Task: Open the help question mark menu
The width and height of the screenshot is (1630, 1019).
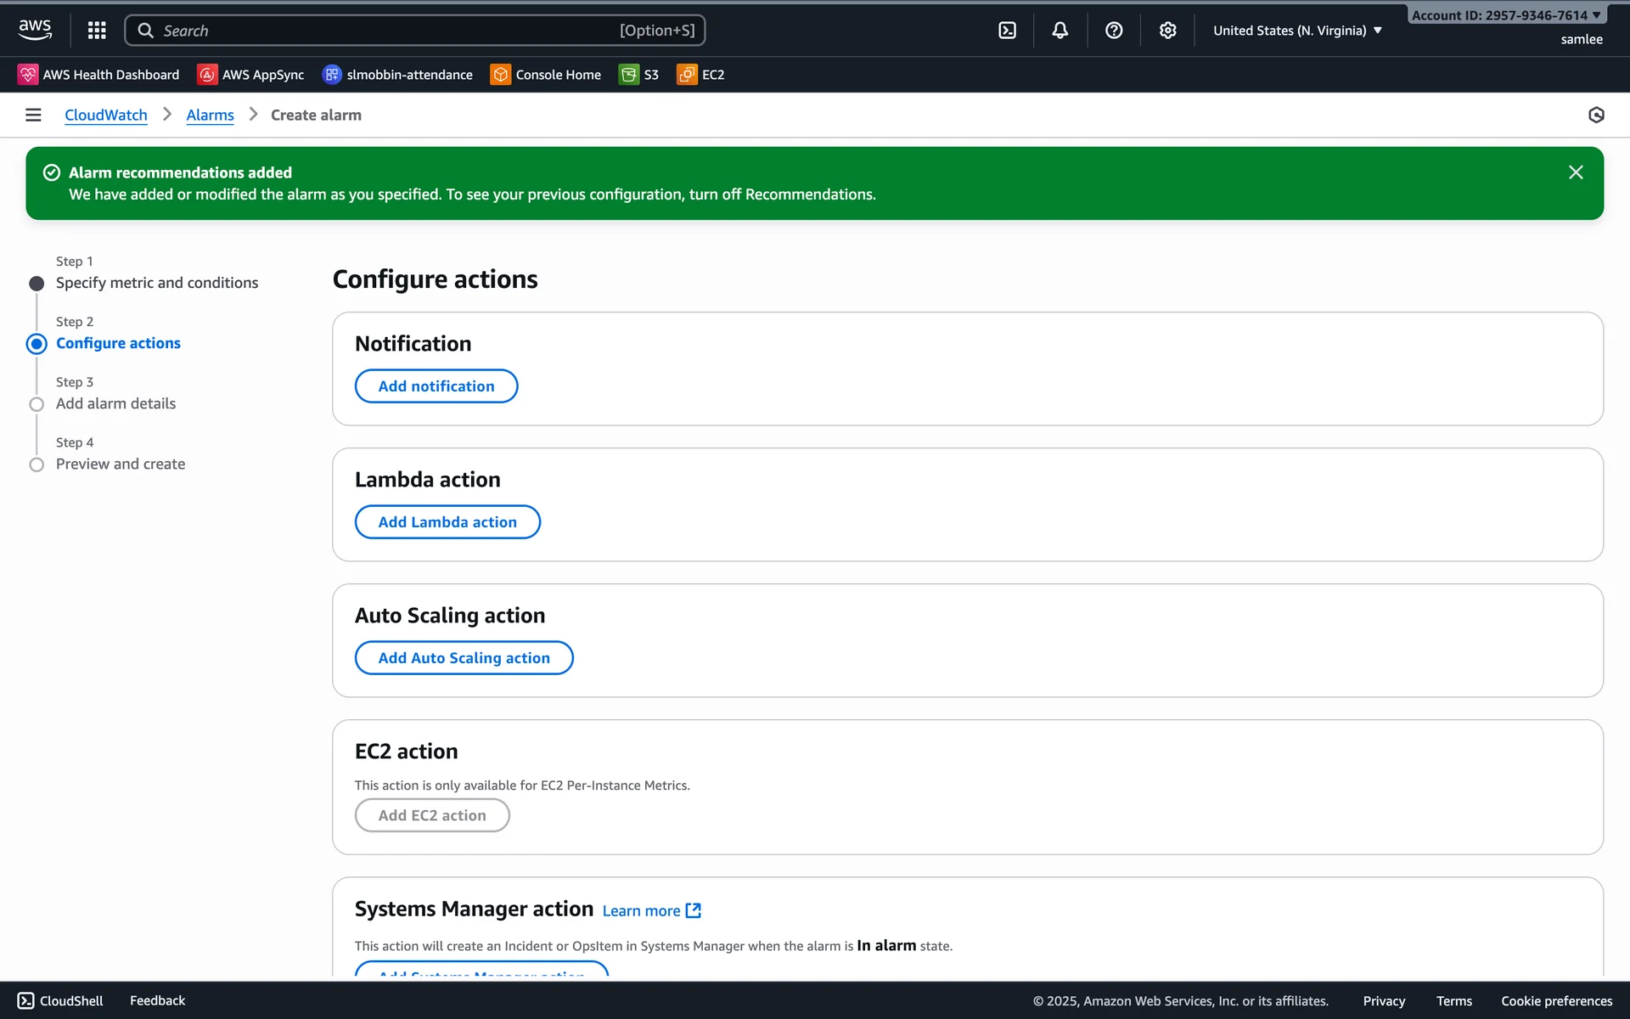Action: point(1114,31)
